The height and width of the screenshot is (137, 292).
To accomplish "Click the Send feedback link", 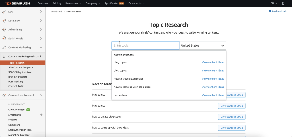I will pos(279,11).
